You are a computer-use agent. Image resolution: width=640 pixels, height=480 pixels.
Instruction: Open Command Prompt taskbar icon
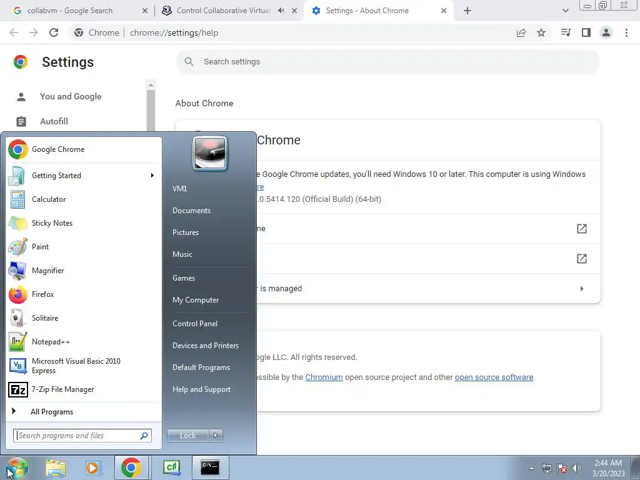point(210,467)
